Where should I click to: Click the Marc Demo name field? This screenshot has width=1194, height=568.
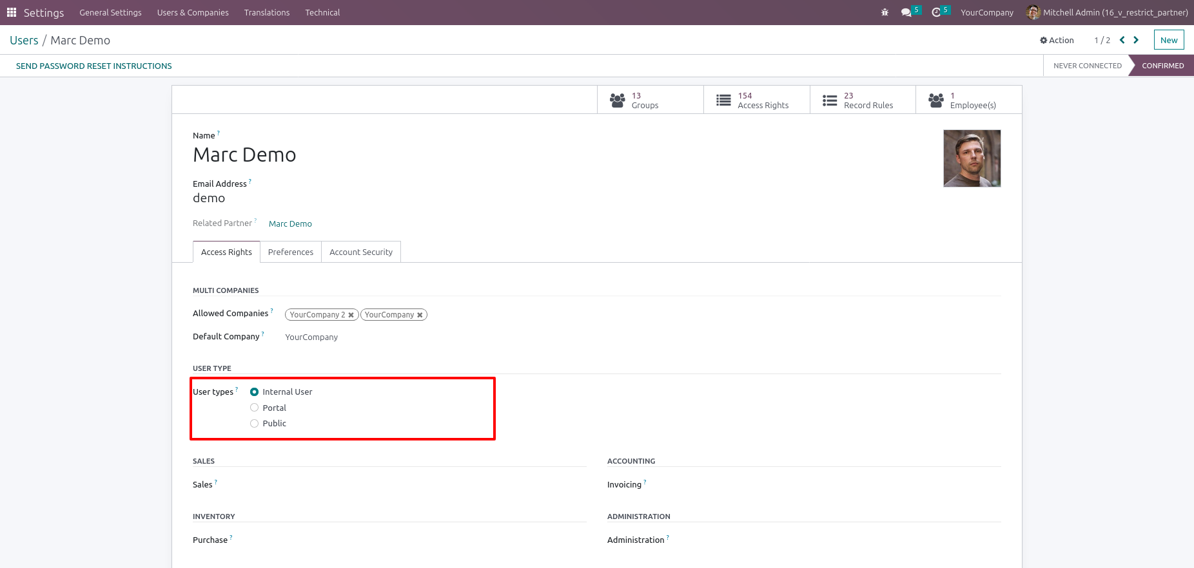coord(244,155)
